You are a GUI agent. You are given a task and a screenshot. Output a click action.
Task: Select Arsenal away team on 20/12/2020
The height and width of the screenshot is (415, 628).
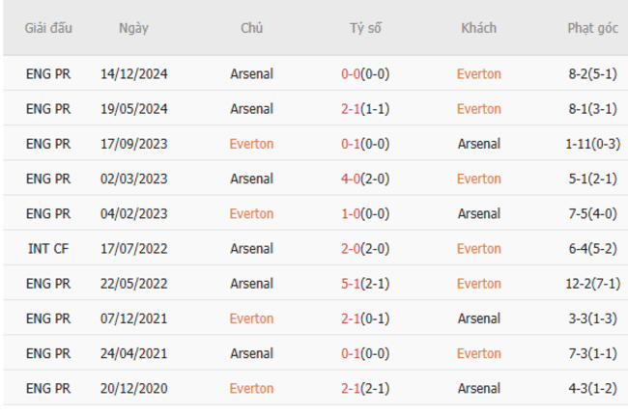click(x=478, y=388)
